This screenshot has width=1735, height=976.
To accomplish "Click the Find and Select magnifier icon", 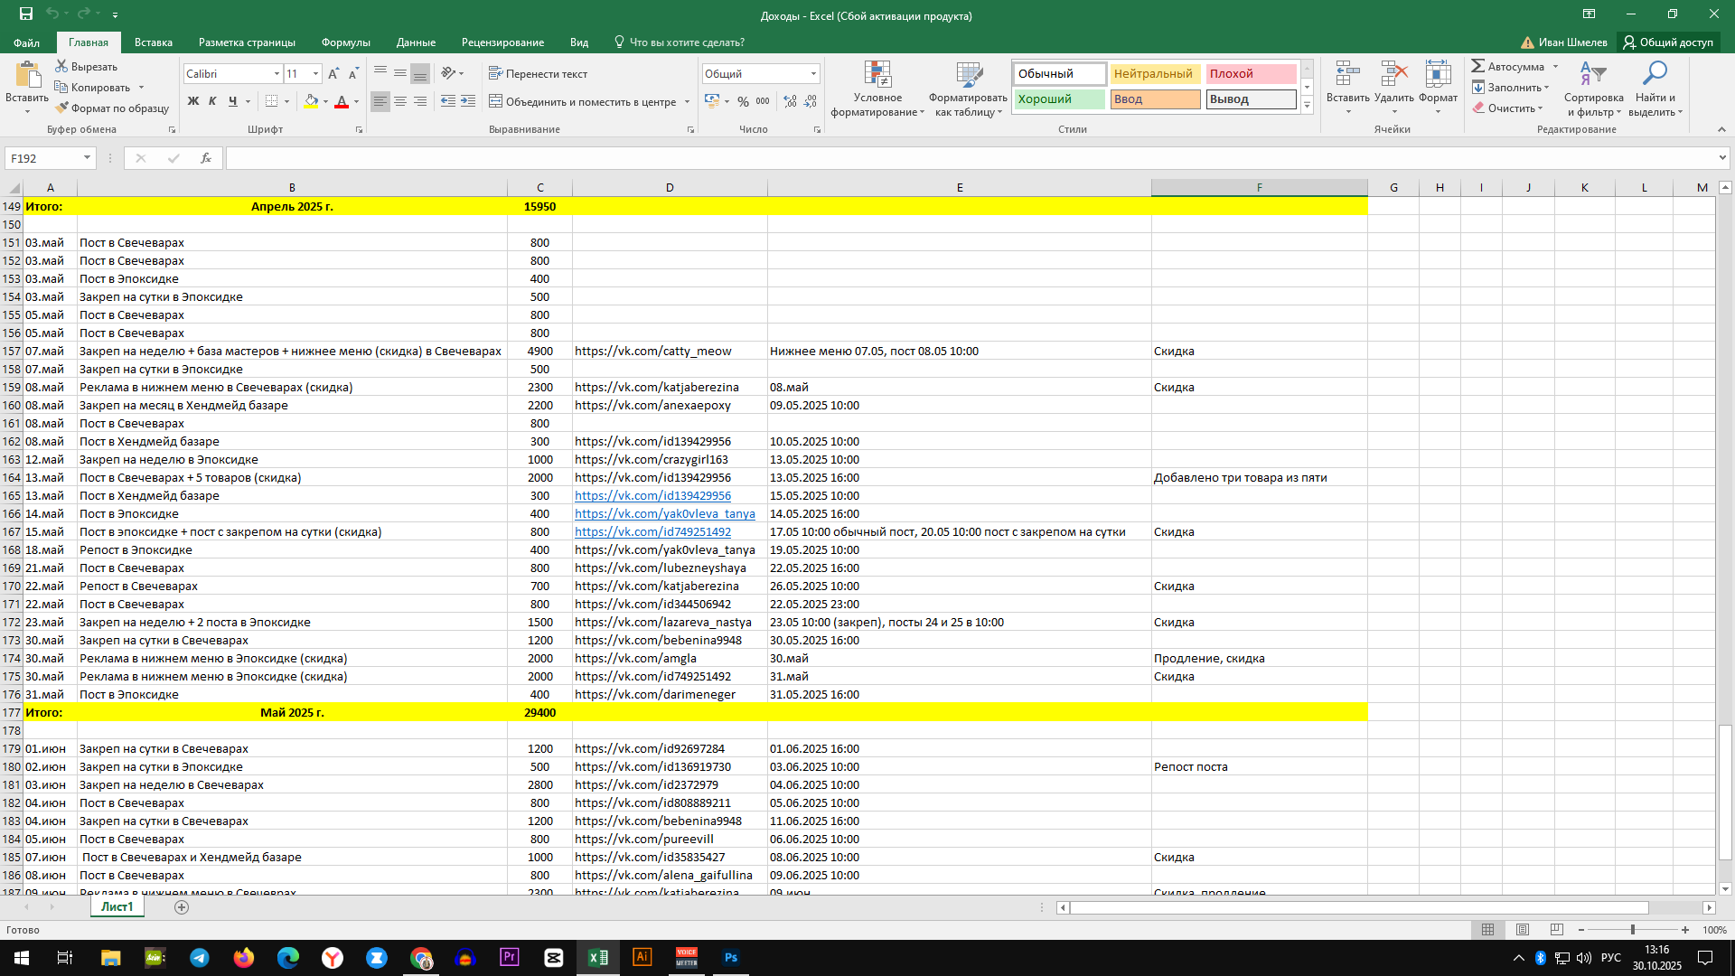I will pos(1655,74).
